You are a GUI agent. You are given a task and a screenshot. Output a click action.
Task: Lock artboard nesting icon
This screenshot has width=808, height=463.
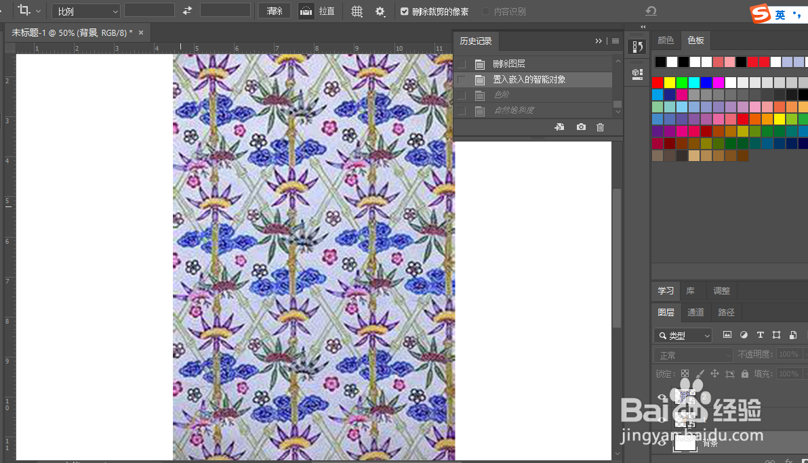729,374
